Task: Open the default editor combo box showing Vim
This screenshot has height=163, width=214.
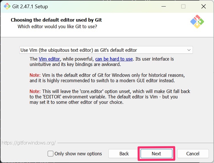Action: [x=106, y=50]
